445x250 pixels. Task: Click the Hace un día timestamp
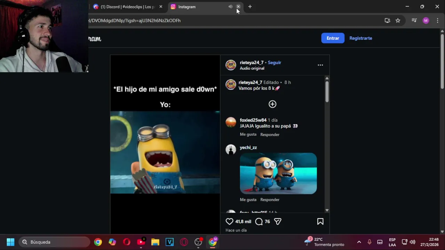236,230
